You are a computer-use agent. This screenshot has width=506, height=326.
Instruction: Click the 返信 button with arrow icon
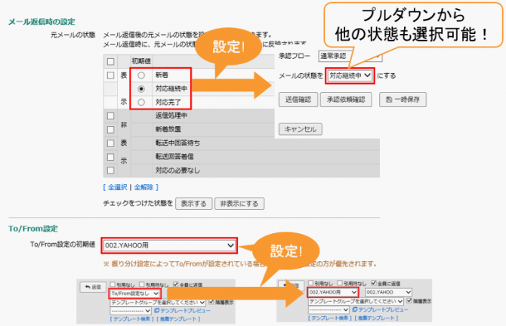tap(93, 288)
